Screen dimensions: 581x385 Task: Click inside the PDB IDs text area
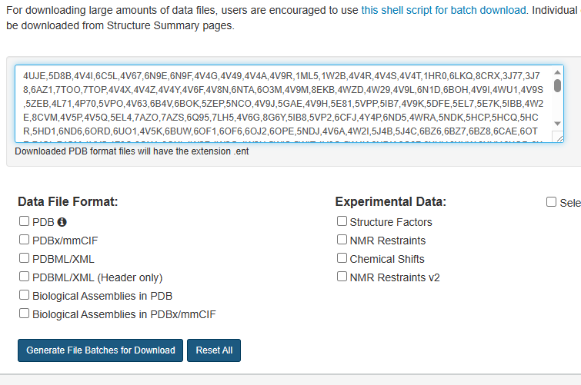click(284, 104)
